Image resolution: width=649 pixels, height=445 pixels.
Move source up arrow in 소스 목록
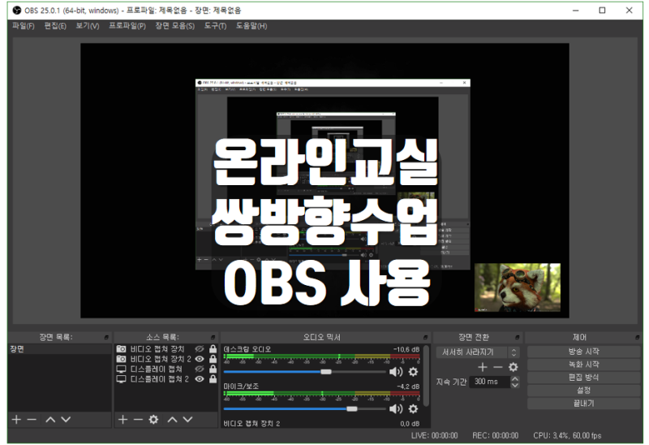click(172, 420)
